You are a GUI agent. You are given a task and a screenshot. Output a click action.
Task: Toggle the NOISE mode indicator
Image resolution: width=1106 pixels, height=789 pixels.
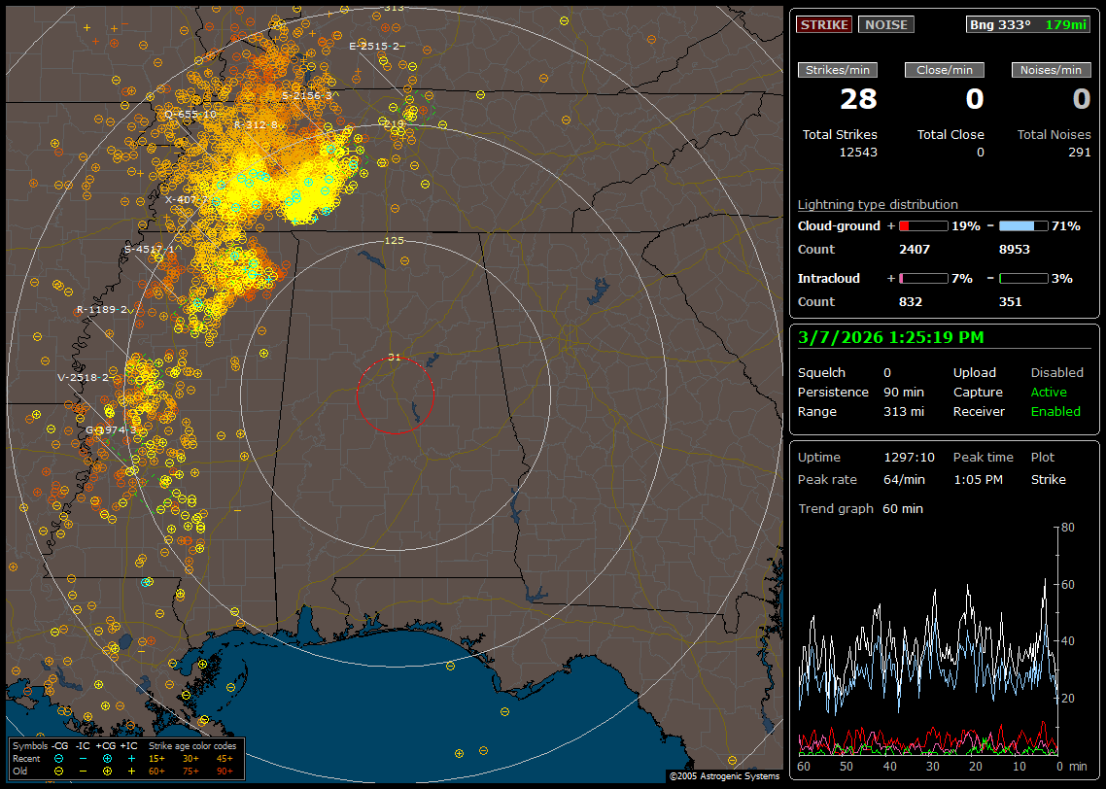885,25
